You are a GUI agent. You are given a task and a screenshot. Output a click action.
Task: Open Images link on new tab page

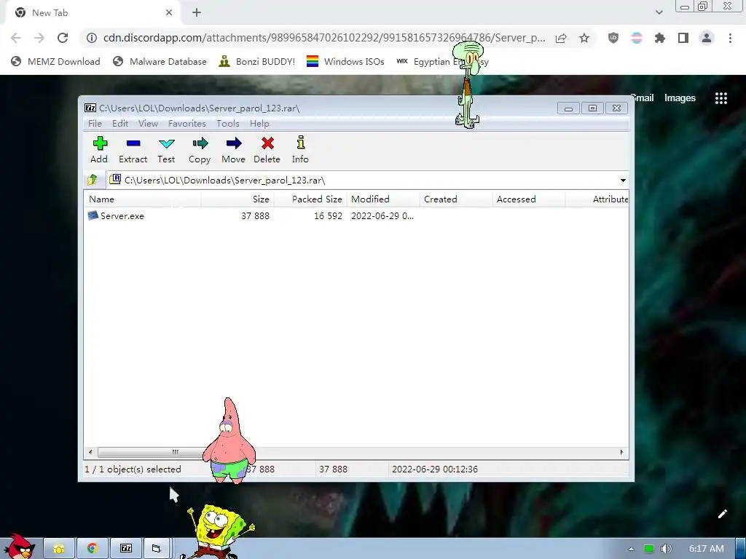[x=680, y=98]
